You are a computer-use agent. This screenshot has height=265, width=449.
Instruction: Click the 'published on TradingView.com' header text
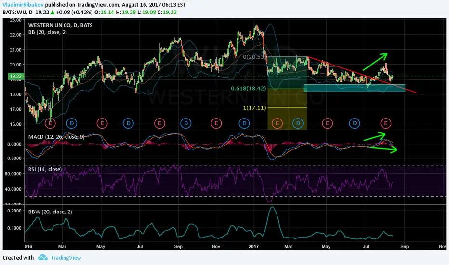(82, 5)
